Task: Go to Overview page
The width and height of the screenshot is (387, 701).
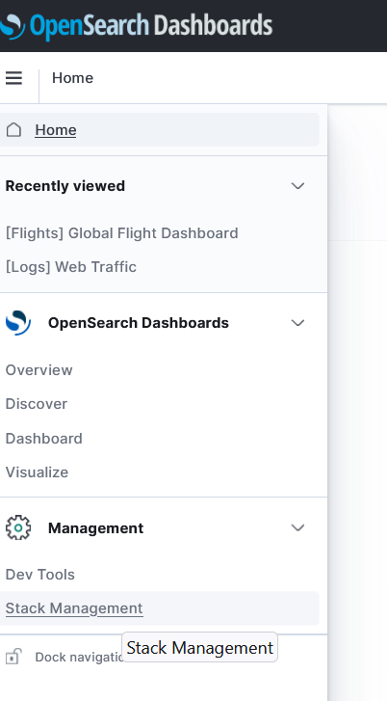Action: (x=39, y=370)
